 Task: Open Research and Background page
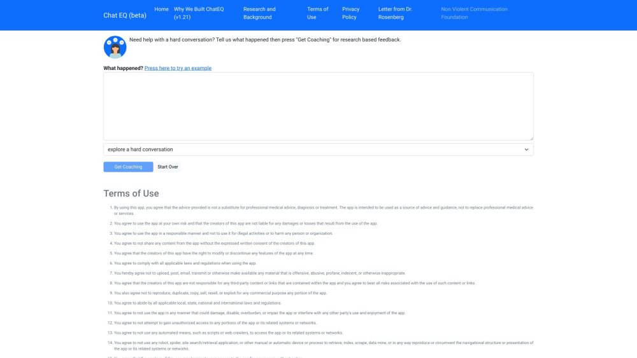point(259,13)
